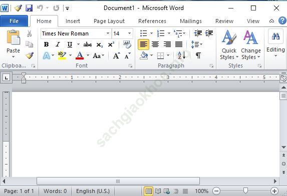Toggle Show/Hide paragraph marks
The image size is (287, 196).
(x=198, y=55)
